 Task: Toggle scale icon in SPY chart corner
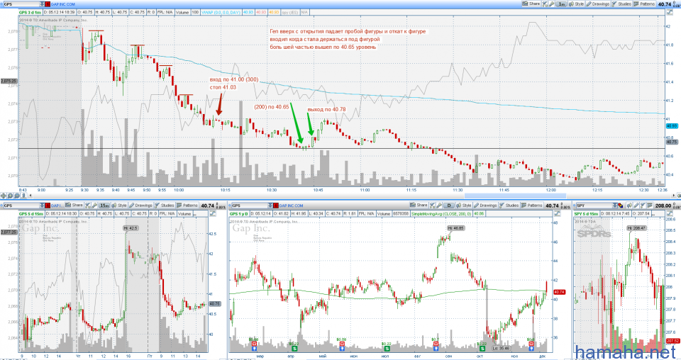coord(669,213)
